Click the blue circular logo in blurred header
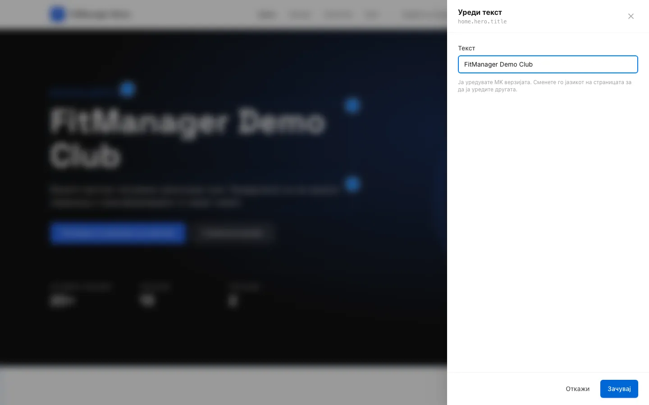The height and width of the screenshot is (405, 649). pos(57,14)
